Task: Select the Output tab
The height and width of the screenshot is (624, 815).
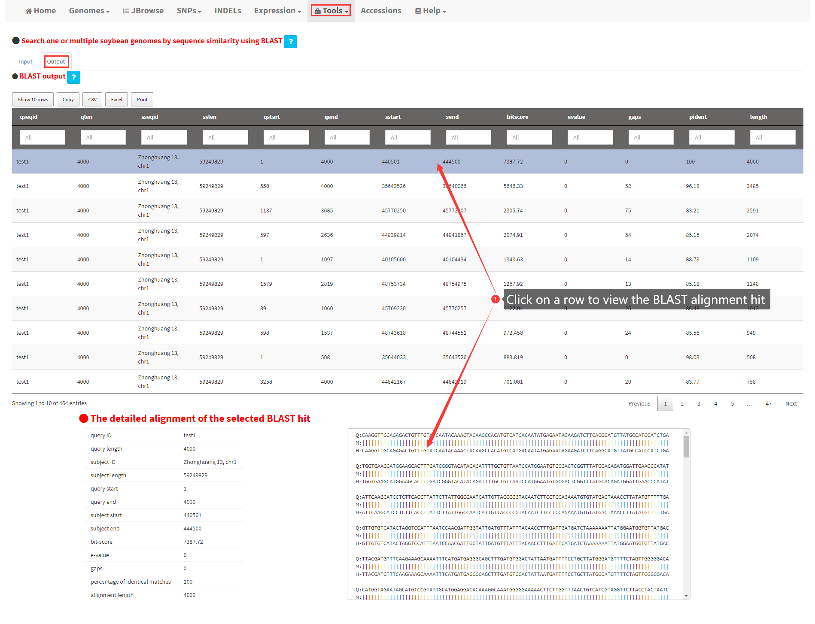Action: [56, 62]
